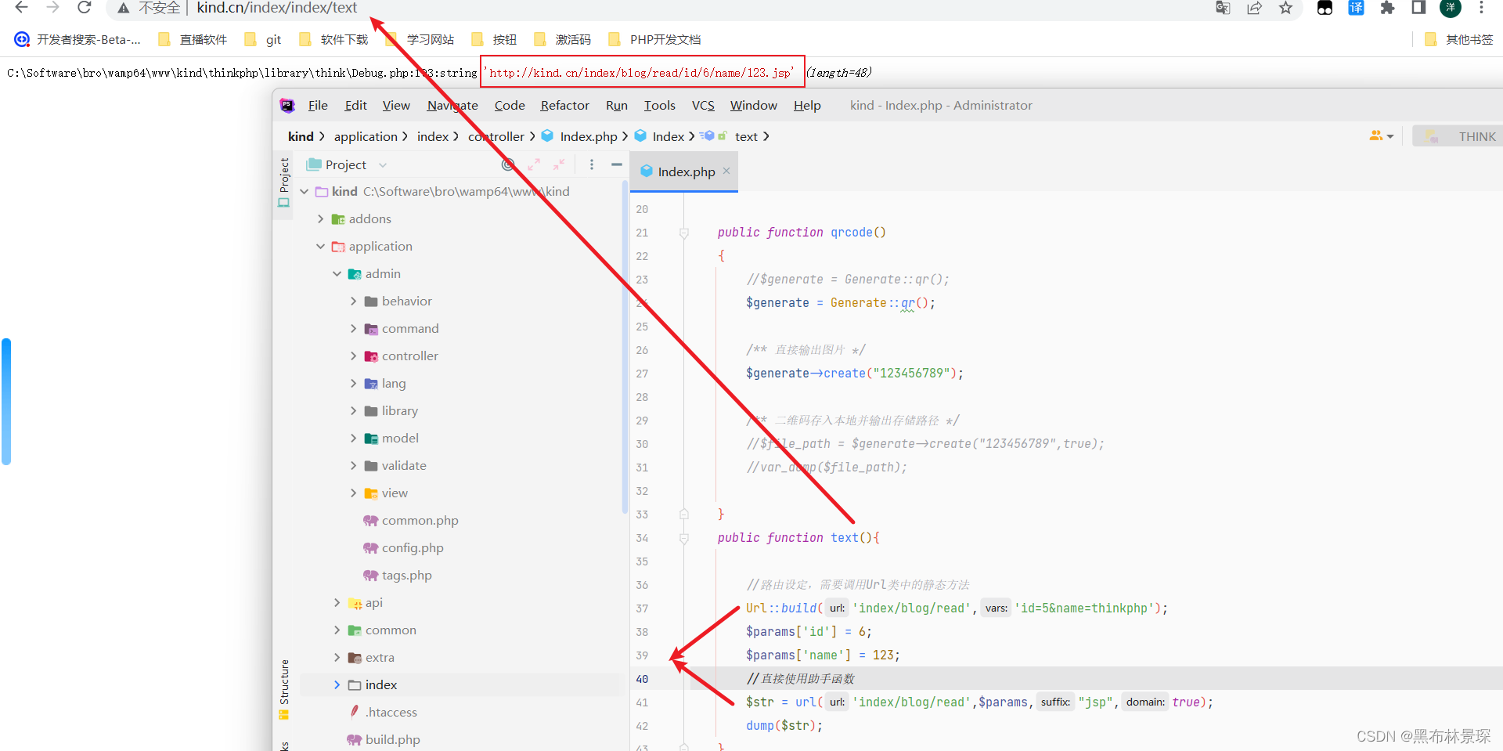Open the 激活码 bookmark folder
This screenshot has height=751, width=1503.
coord(562,39)
